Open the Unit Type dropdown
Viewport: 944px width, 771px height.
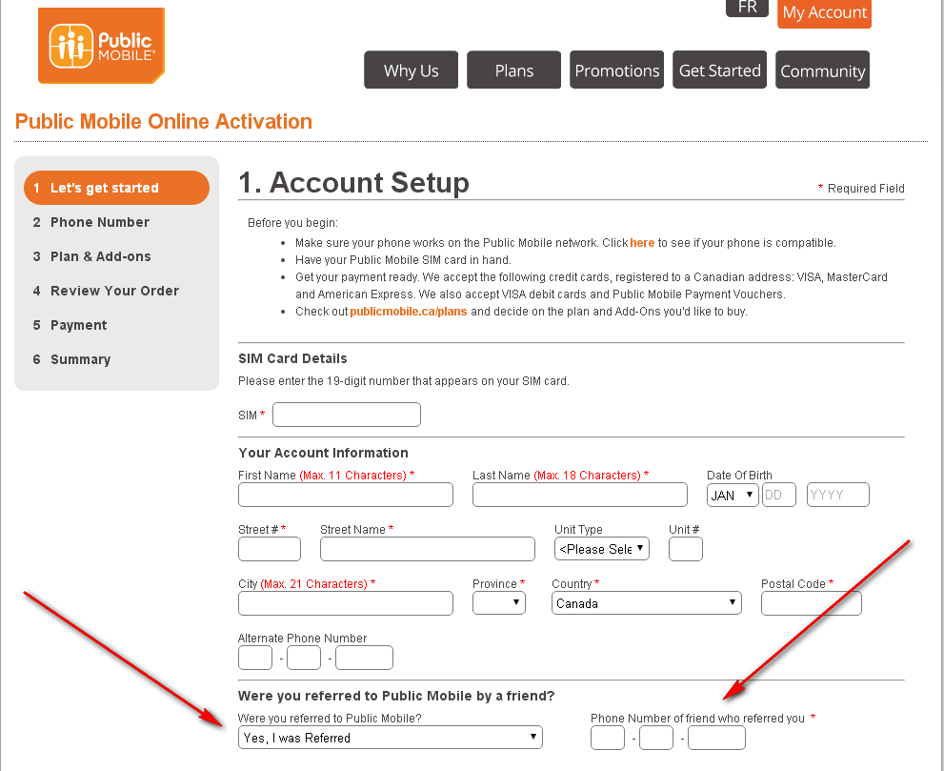(601, 548)
